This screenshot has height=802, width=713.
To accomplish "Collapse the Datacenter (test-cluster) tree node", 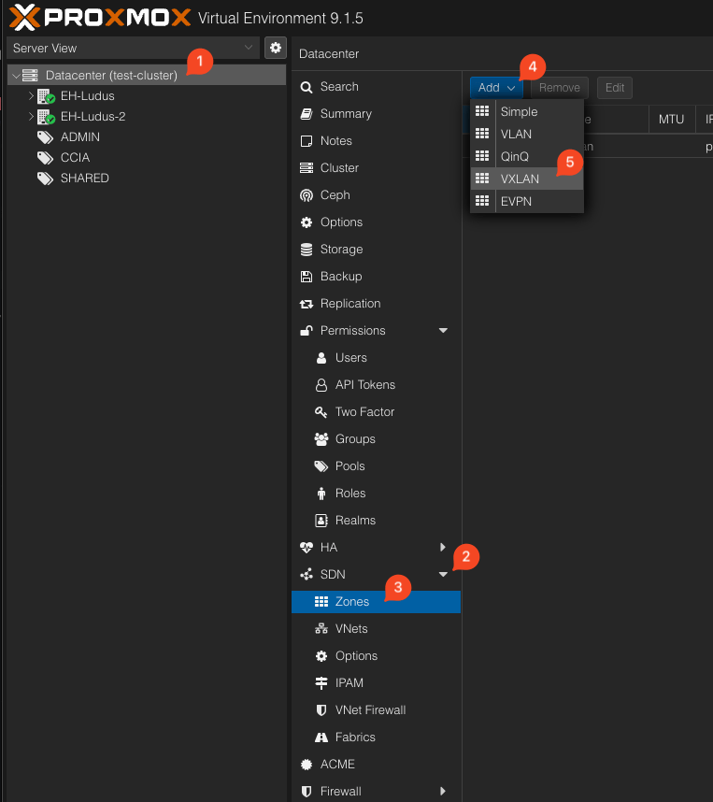I will [x=16, y=76].
